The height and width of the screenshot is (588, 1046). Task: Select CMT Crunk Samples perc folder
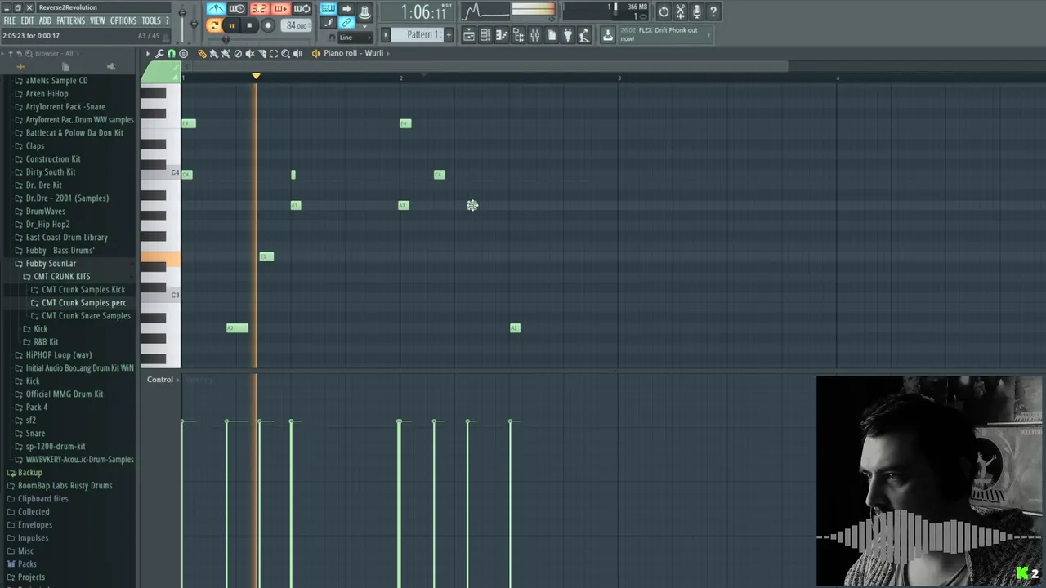click(x=83, y=303)
